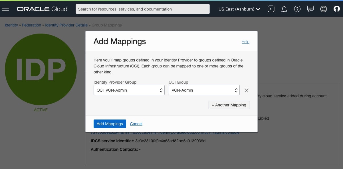Open the OCI Group dropdown
The image size is (343, 169).
[204, 90]
